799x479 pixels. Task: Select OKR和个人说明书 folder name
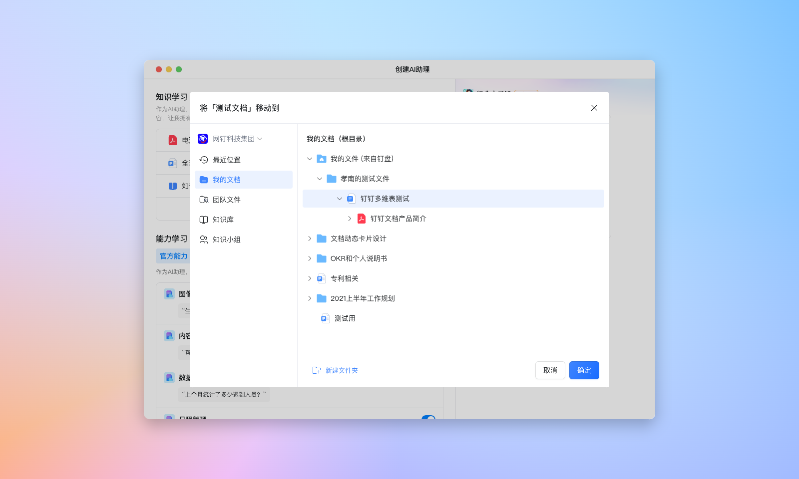(359, 258)
